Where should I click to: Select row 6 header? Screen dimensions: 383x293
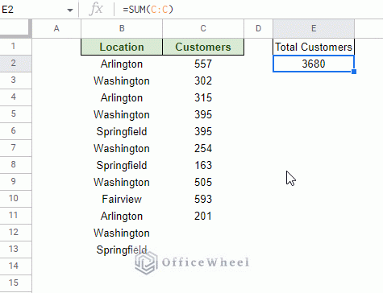click(15, 131)
